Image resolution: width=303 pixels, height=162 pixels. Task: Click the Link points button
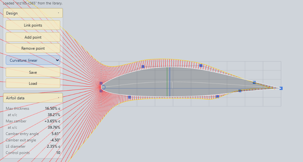click(x=33, y=25)
